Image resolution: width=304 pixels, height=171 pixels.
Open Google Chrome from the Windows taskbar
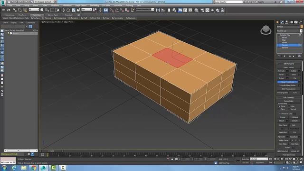point(34,168)
